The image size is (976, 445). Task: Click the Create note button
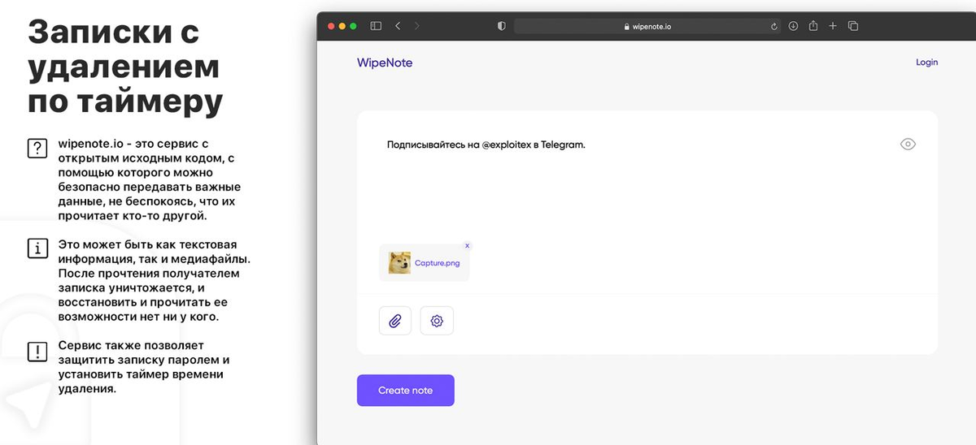coord(405,391)
